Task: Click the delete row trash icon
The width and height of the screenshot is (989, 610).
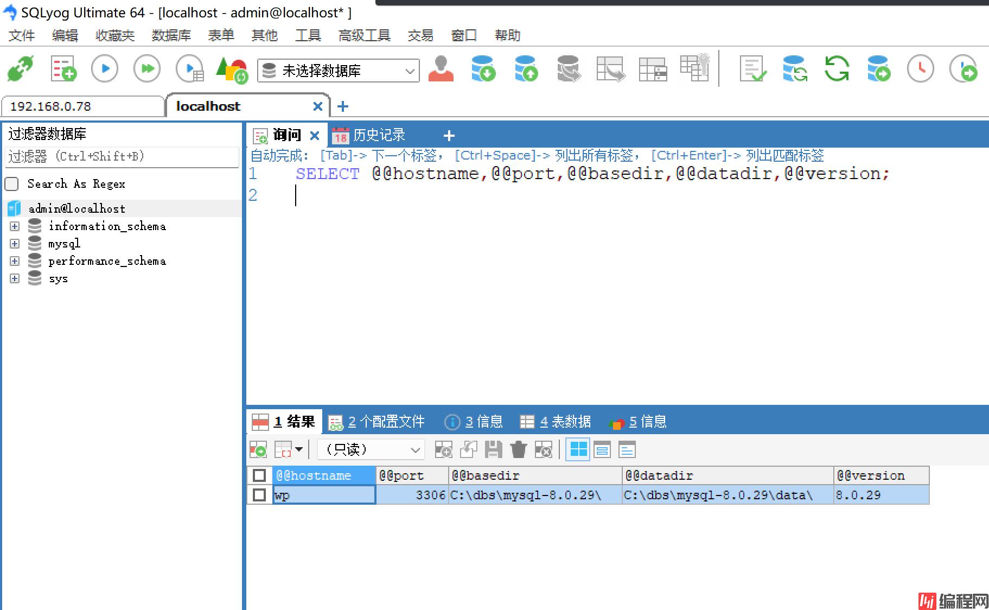Action: pos(519,449)
